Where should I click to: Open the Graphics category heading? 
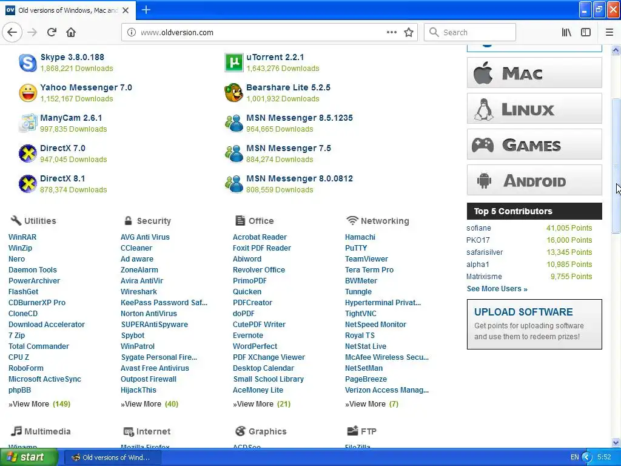pyautogui.click(x=261, y=431)
